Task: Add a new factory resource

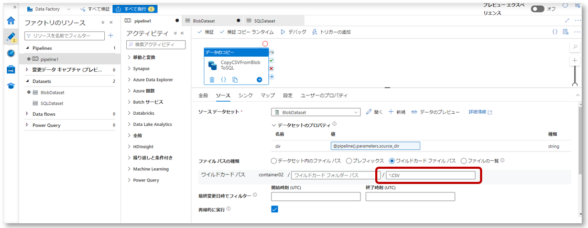Action: coord(111,36)
